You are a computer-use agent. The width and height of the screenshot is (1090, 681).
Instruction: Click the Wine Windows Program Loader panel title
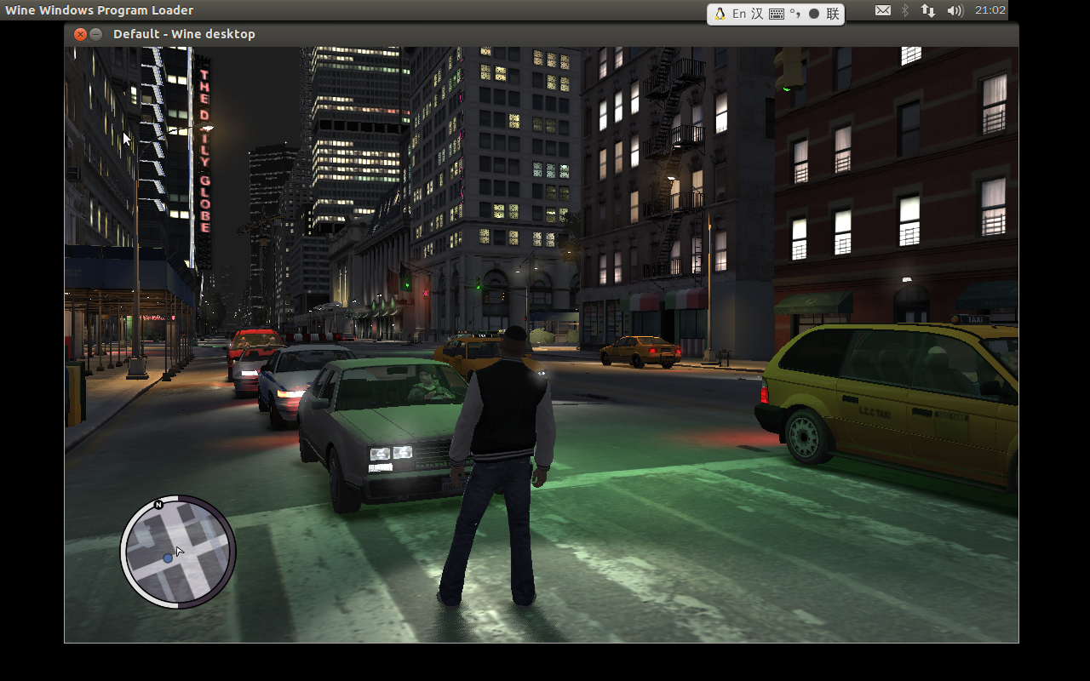pyautogui.click(x=100, y=10)
